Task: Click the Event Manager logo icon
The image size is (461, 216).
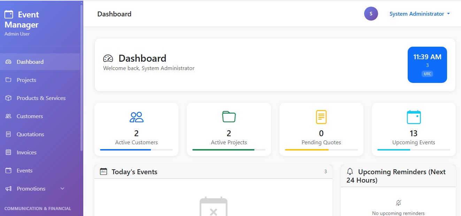Action: (x=8, y=15)
